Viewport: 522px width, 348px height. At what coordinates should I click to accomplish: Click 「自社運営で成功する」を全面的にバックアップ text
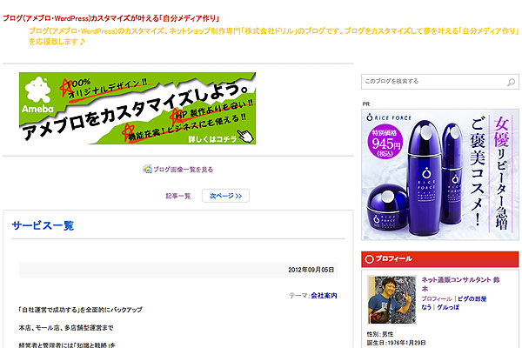(x=80, y=310)
